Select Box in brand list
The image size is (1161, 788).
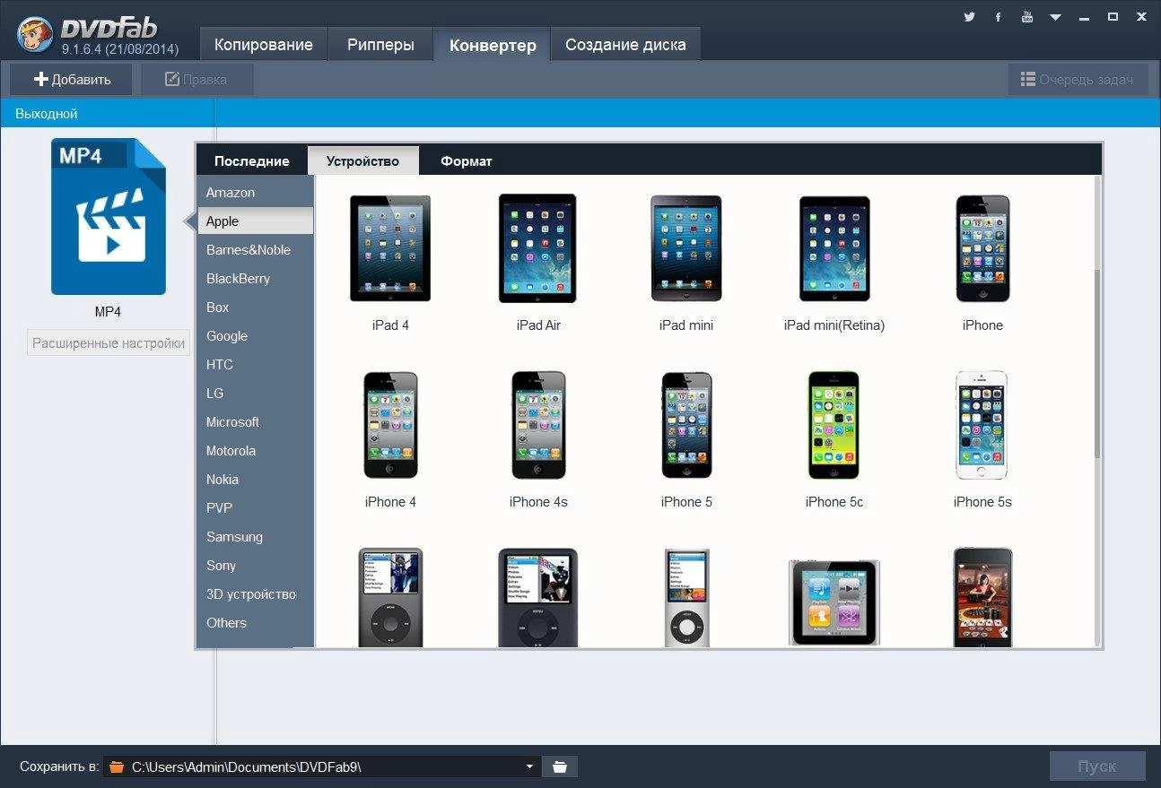click(x=256, y=307)
